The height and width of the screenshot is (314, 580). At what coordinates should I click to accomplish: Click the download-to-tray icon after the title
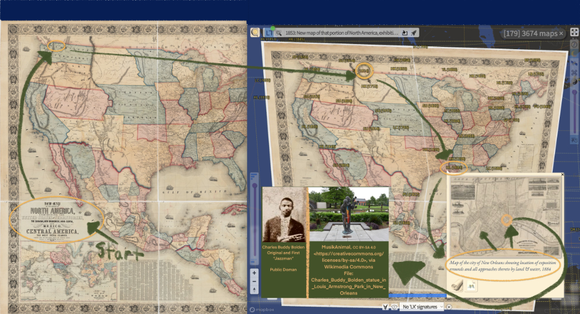405,33
